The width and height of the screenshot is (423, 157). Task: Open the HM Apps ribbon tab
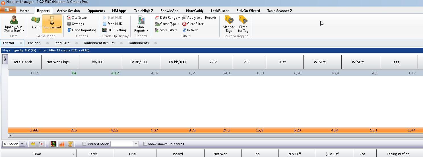[x=119, y=11]
